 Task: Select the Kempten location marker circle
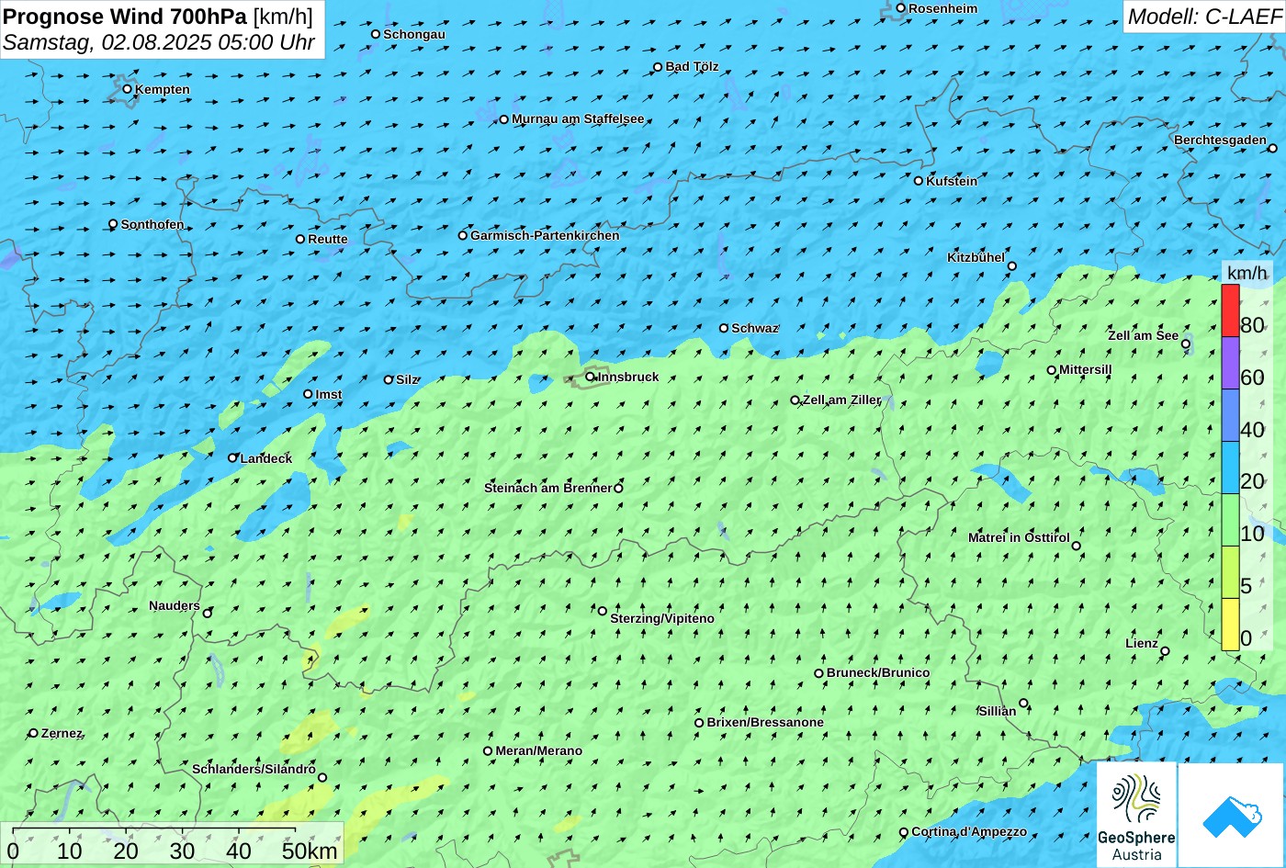click(128, 89)
